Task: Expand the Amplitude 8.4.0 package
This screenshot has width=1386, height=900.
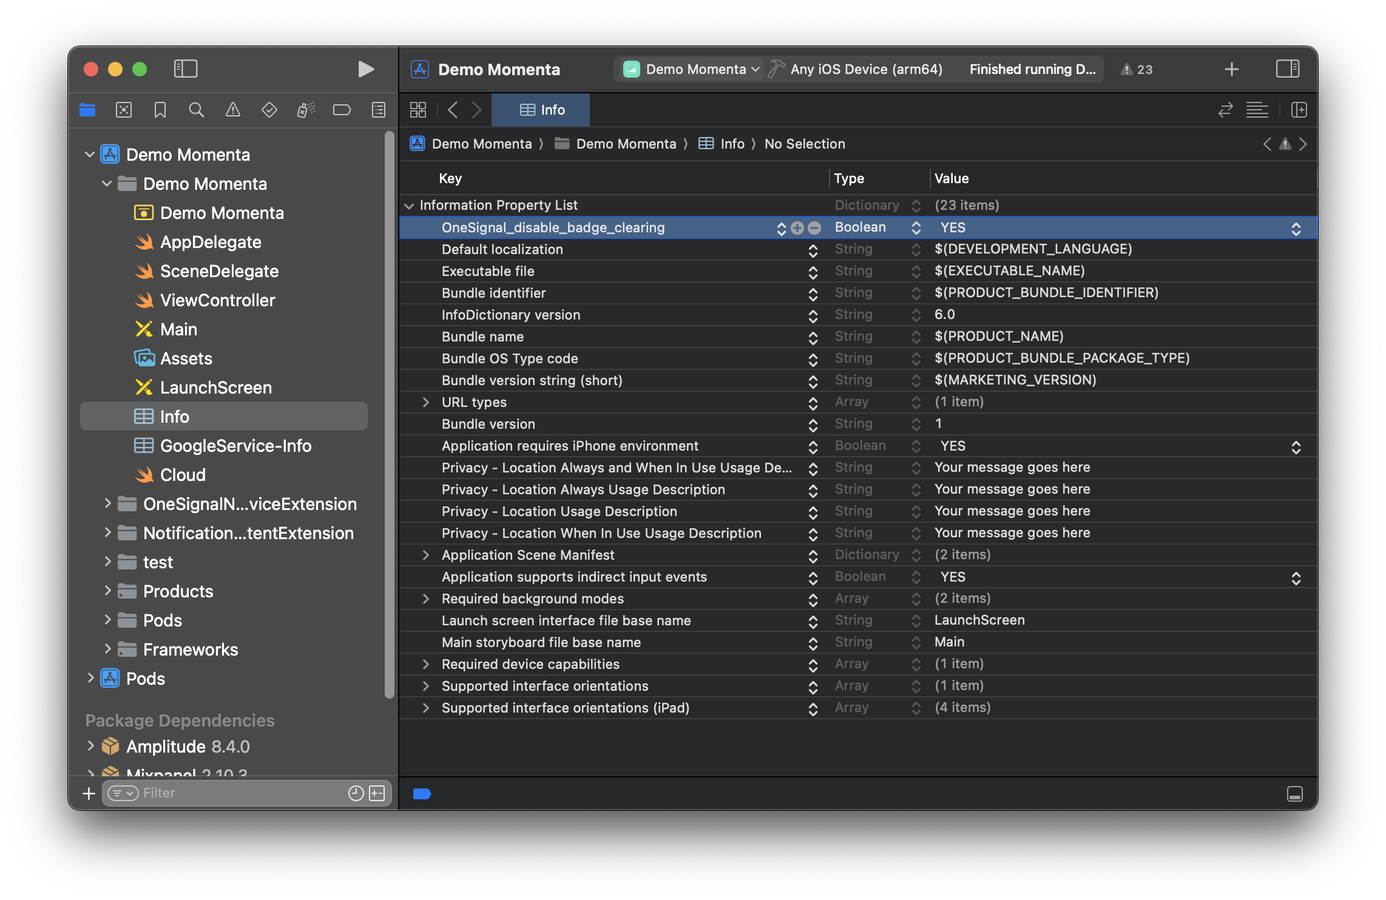Action: point(90,747)
